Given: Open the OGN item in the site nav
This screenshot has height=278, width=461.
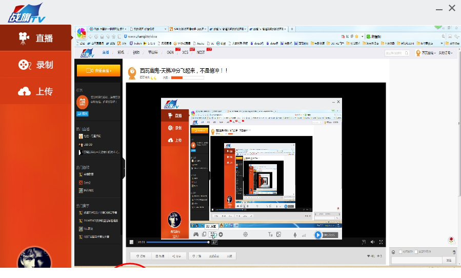Looking at the screenshot, I should (170, 52).
